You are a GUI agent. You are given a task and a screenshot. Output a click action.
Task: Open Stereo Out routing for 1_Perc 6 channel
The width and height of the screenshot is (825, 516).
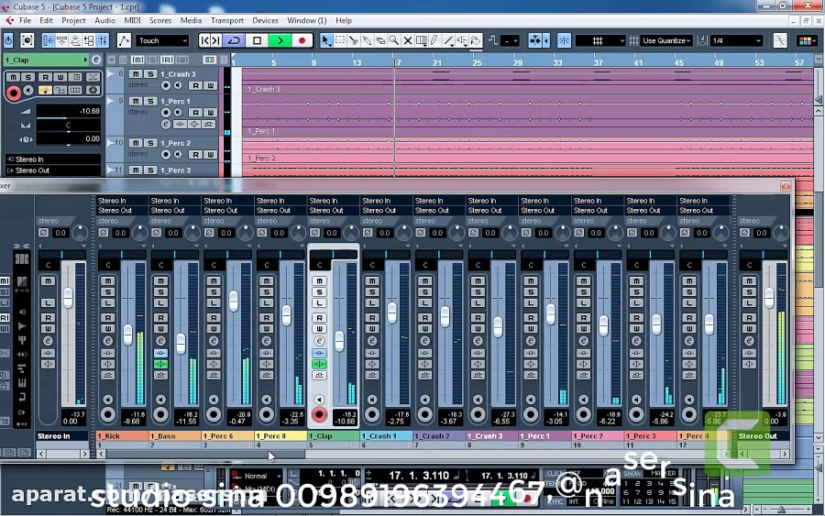click(x=228, y=211)
